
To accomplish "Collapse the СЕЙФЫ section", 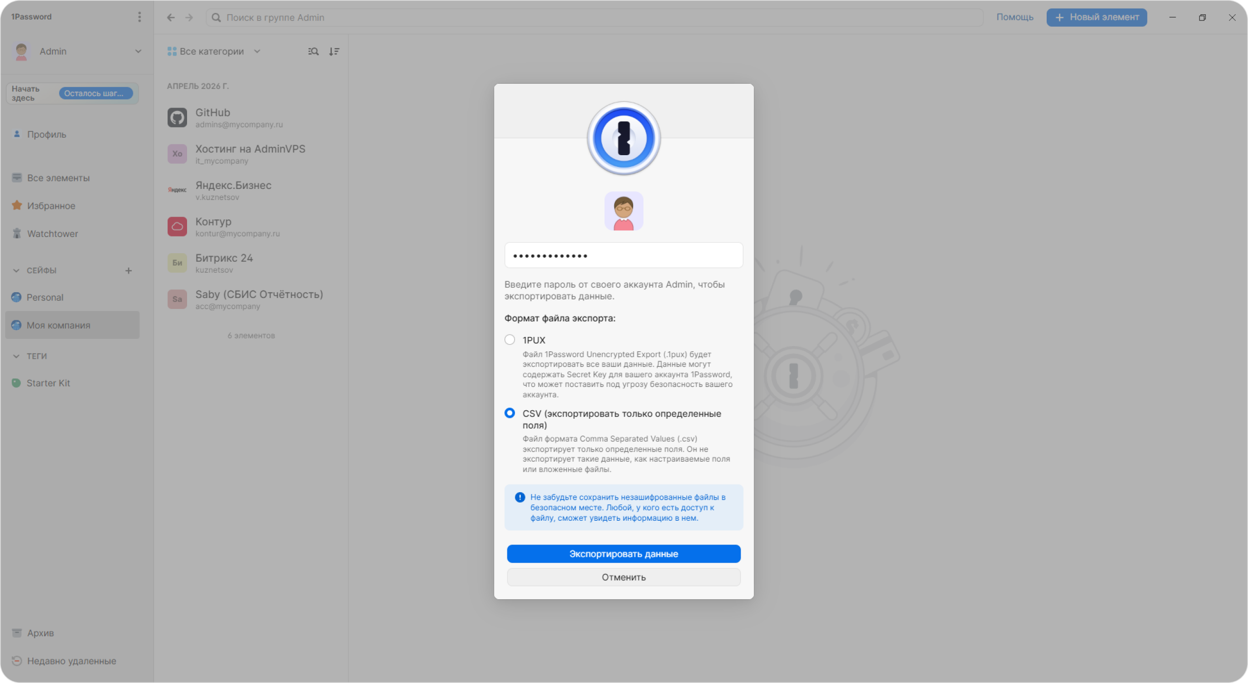I will click(16, 270).
